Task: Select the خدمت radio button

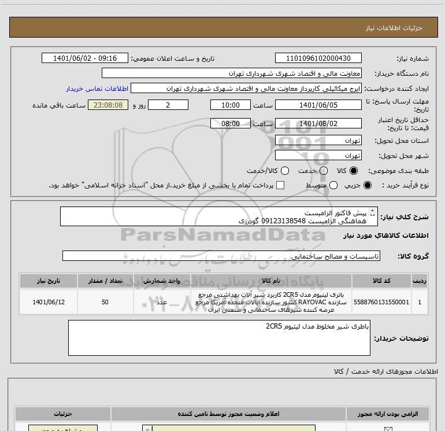Action: (324, 171)
